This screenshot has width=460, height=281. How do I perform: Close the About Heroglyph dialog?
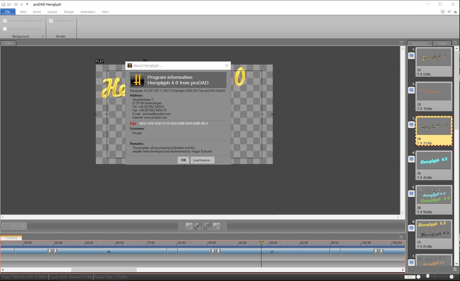pos(227,65)
